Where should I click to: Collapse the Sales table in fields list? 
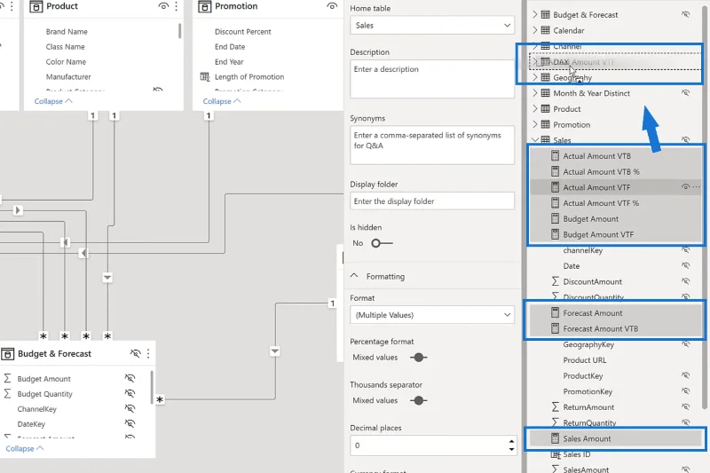point(535,140)
